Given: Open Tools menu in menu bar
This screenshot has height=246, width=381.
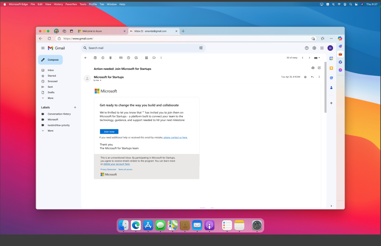Looking at the screenshot, I should pyautogui.click(x=83, y=4).
